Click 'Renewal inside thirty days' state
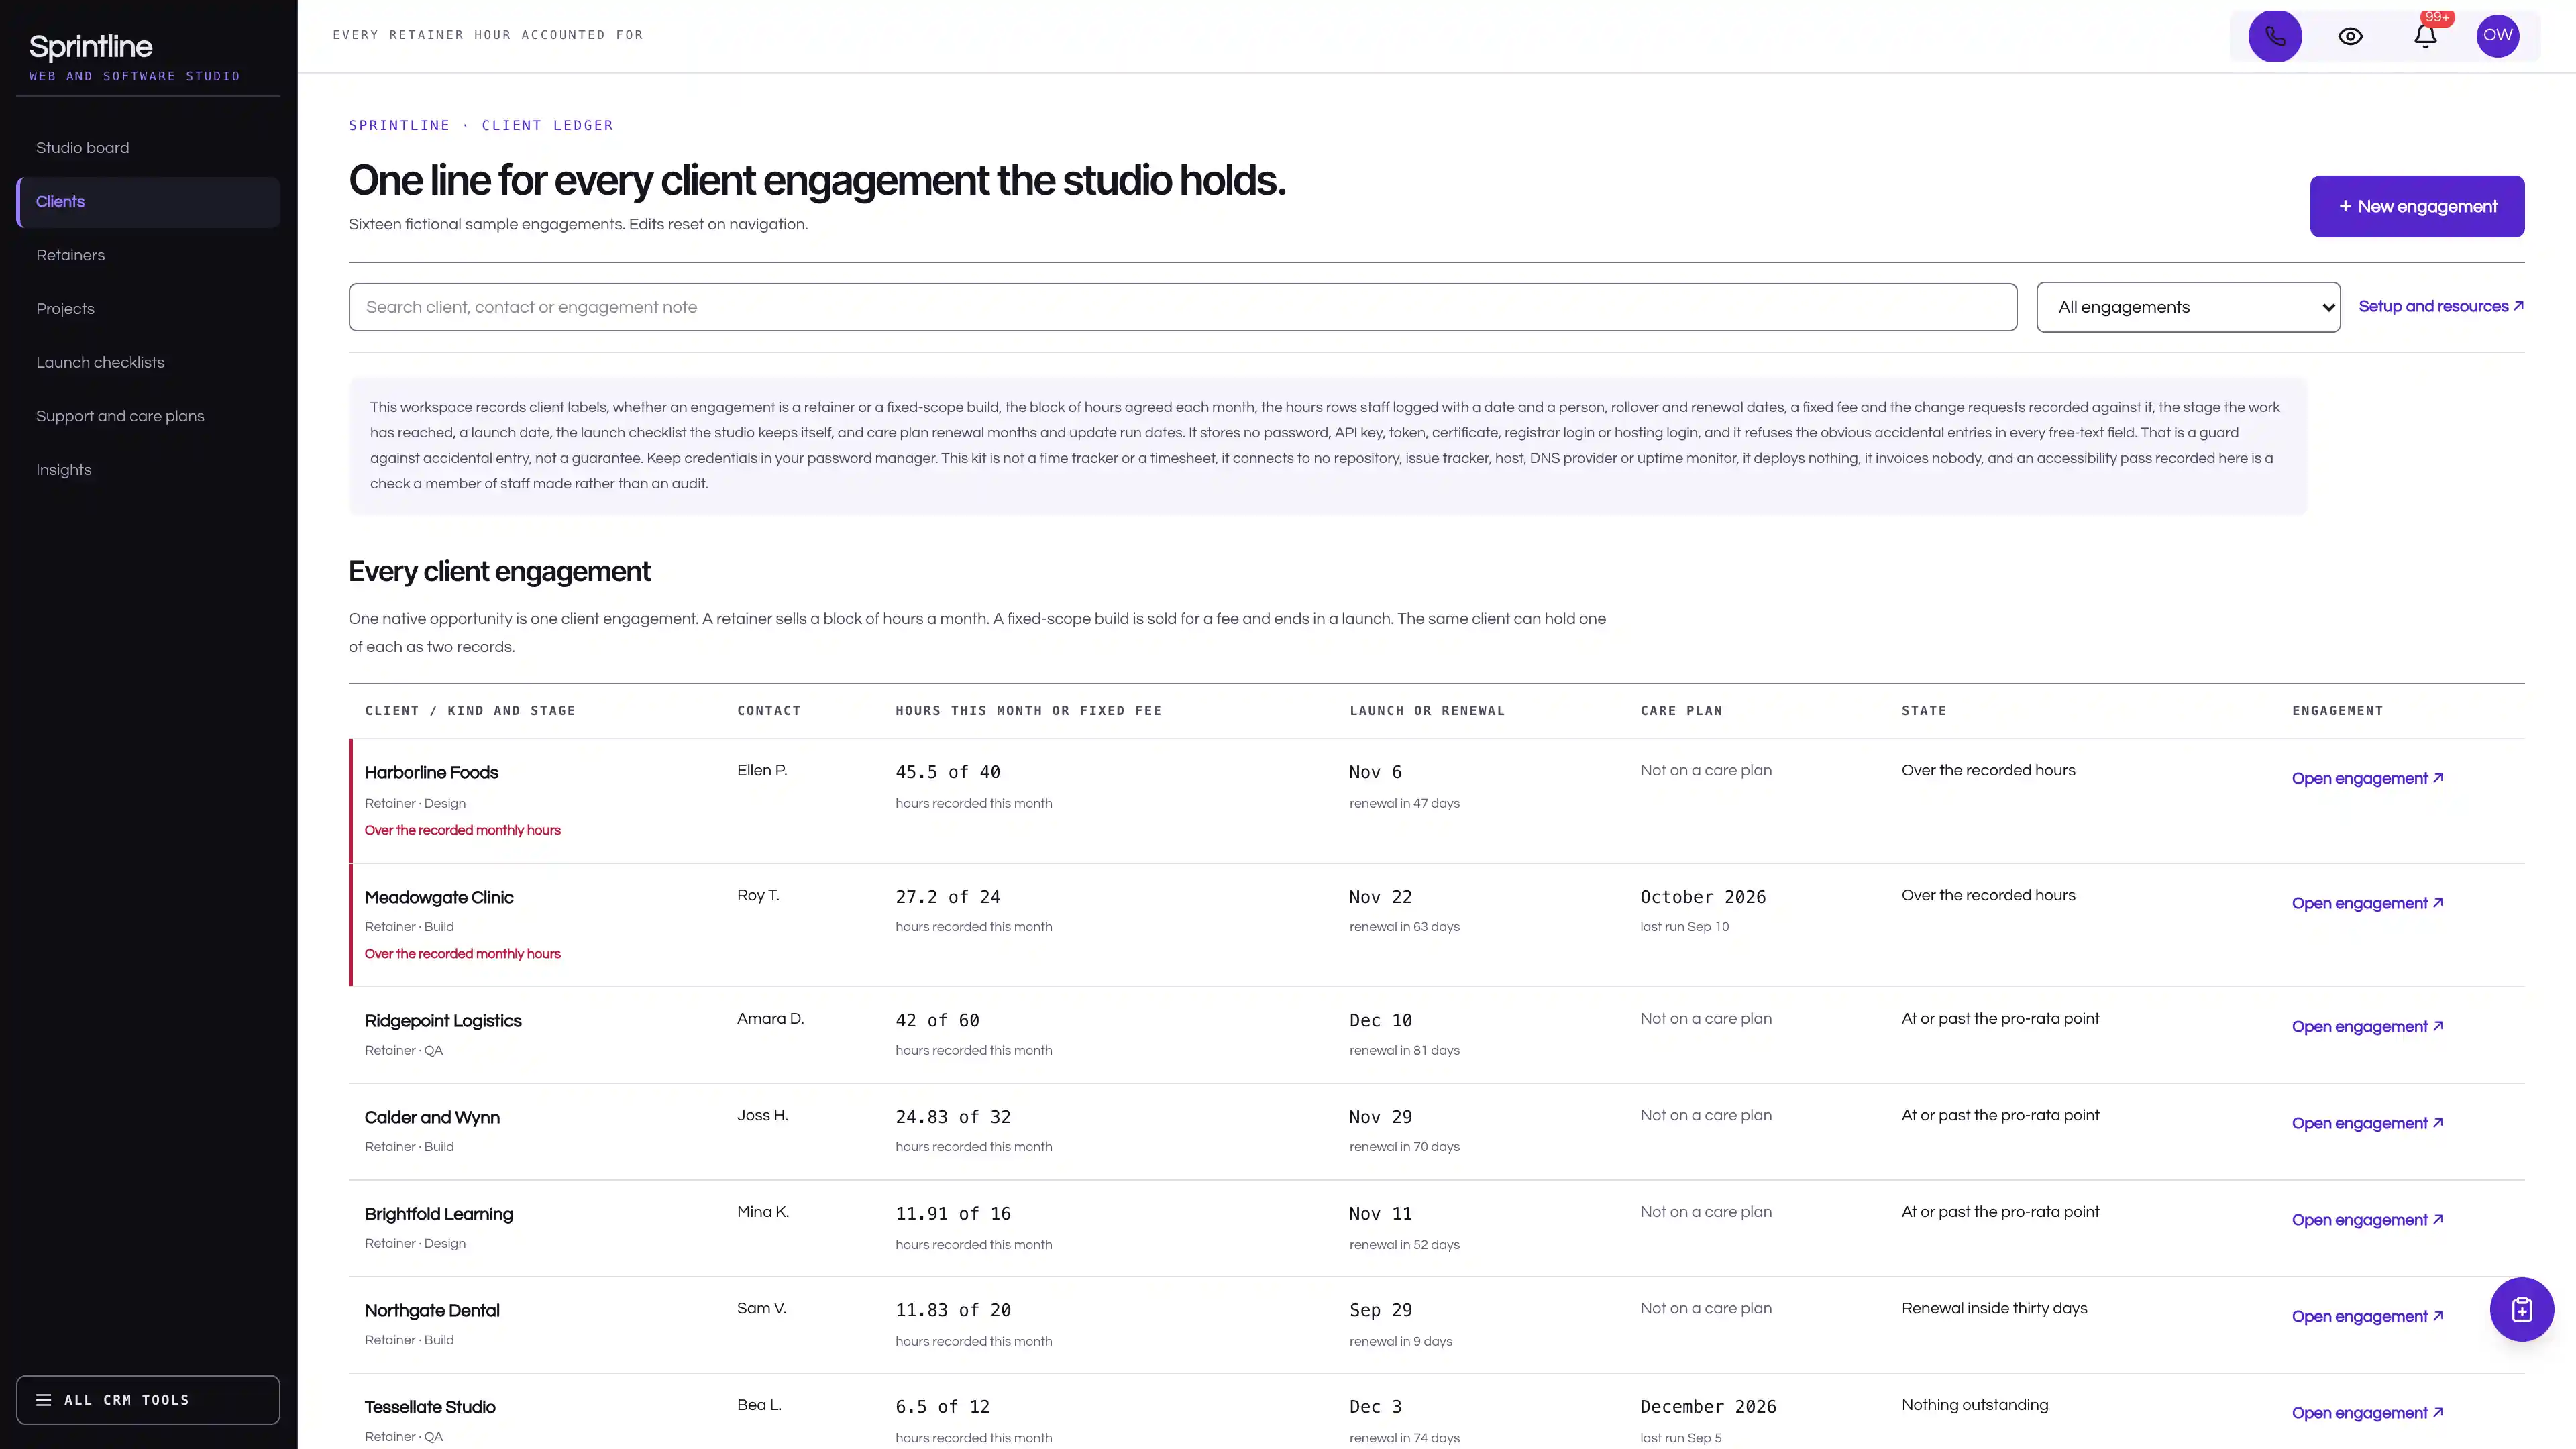This screenshot has height=1449, width=2576. (x=1994, y=1308)
